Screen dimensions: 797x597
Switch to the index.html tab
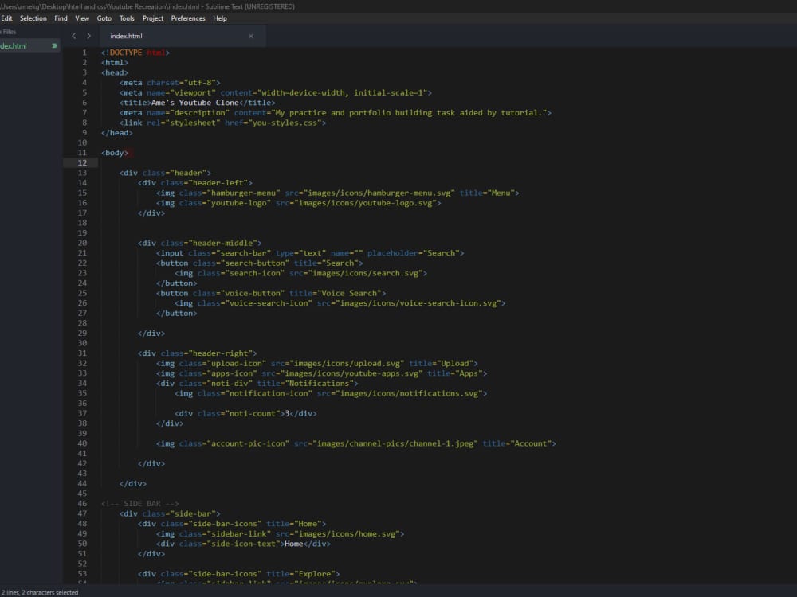(128, 36)
